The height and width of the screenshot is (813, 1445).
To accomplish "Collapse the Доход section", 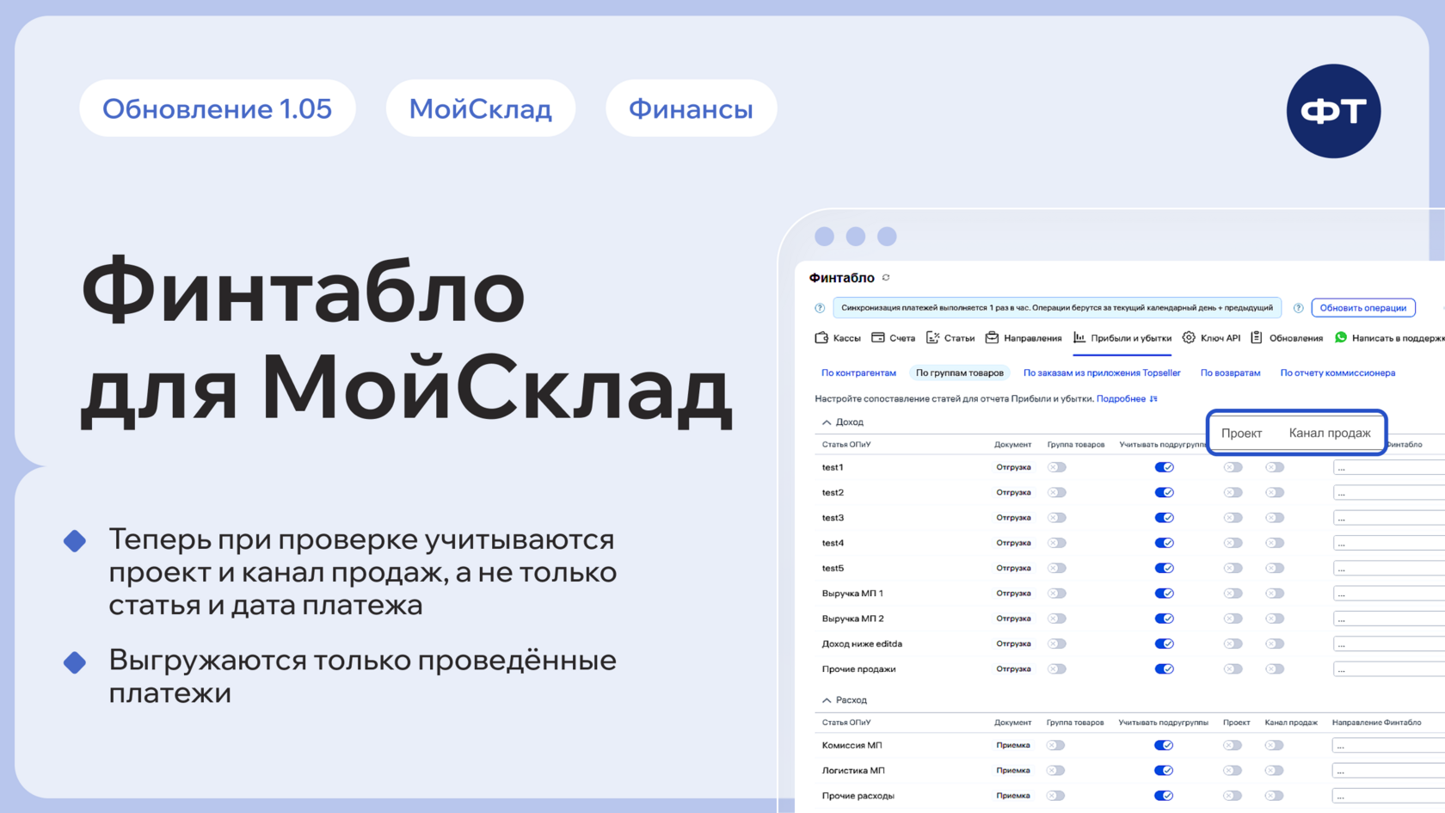I will [827, 422].
